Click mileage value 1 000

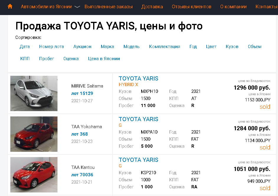(147, 187)
